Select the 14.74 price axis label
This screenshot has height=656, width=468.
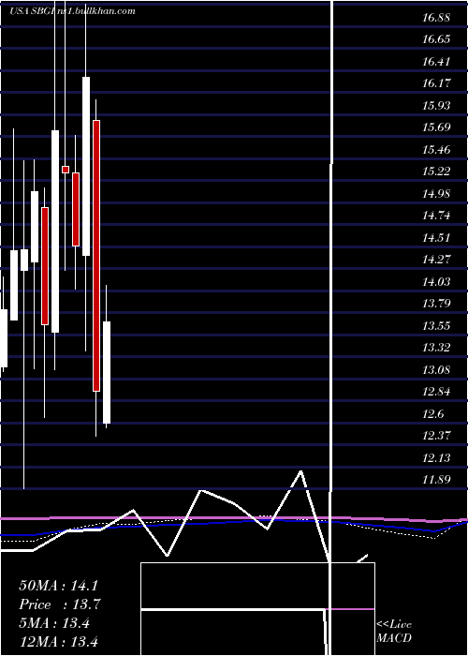436,216
